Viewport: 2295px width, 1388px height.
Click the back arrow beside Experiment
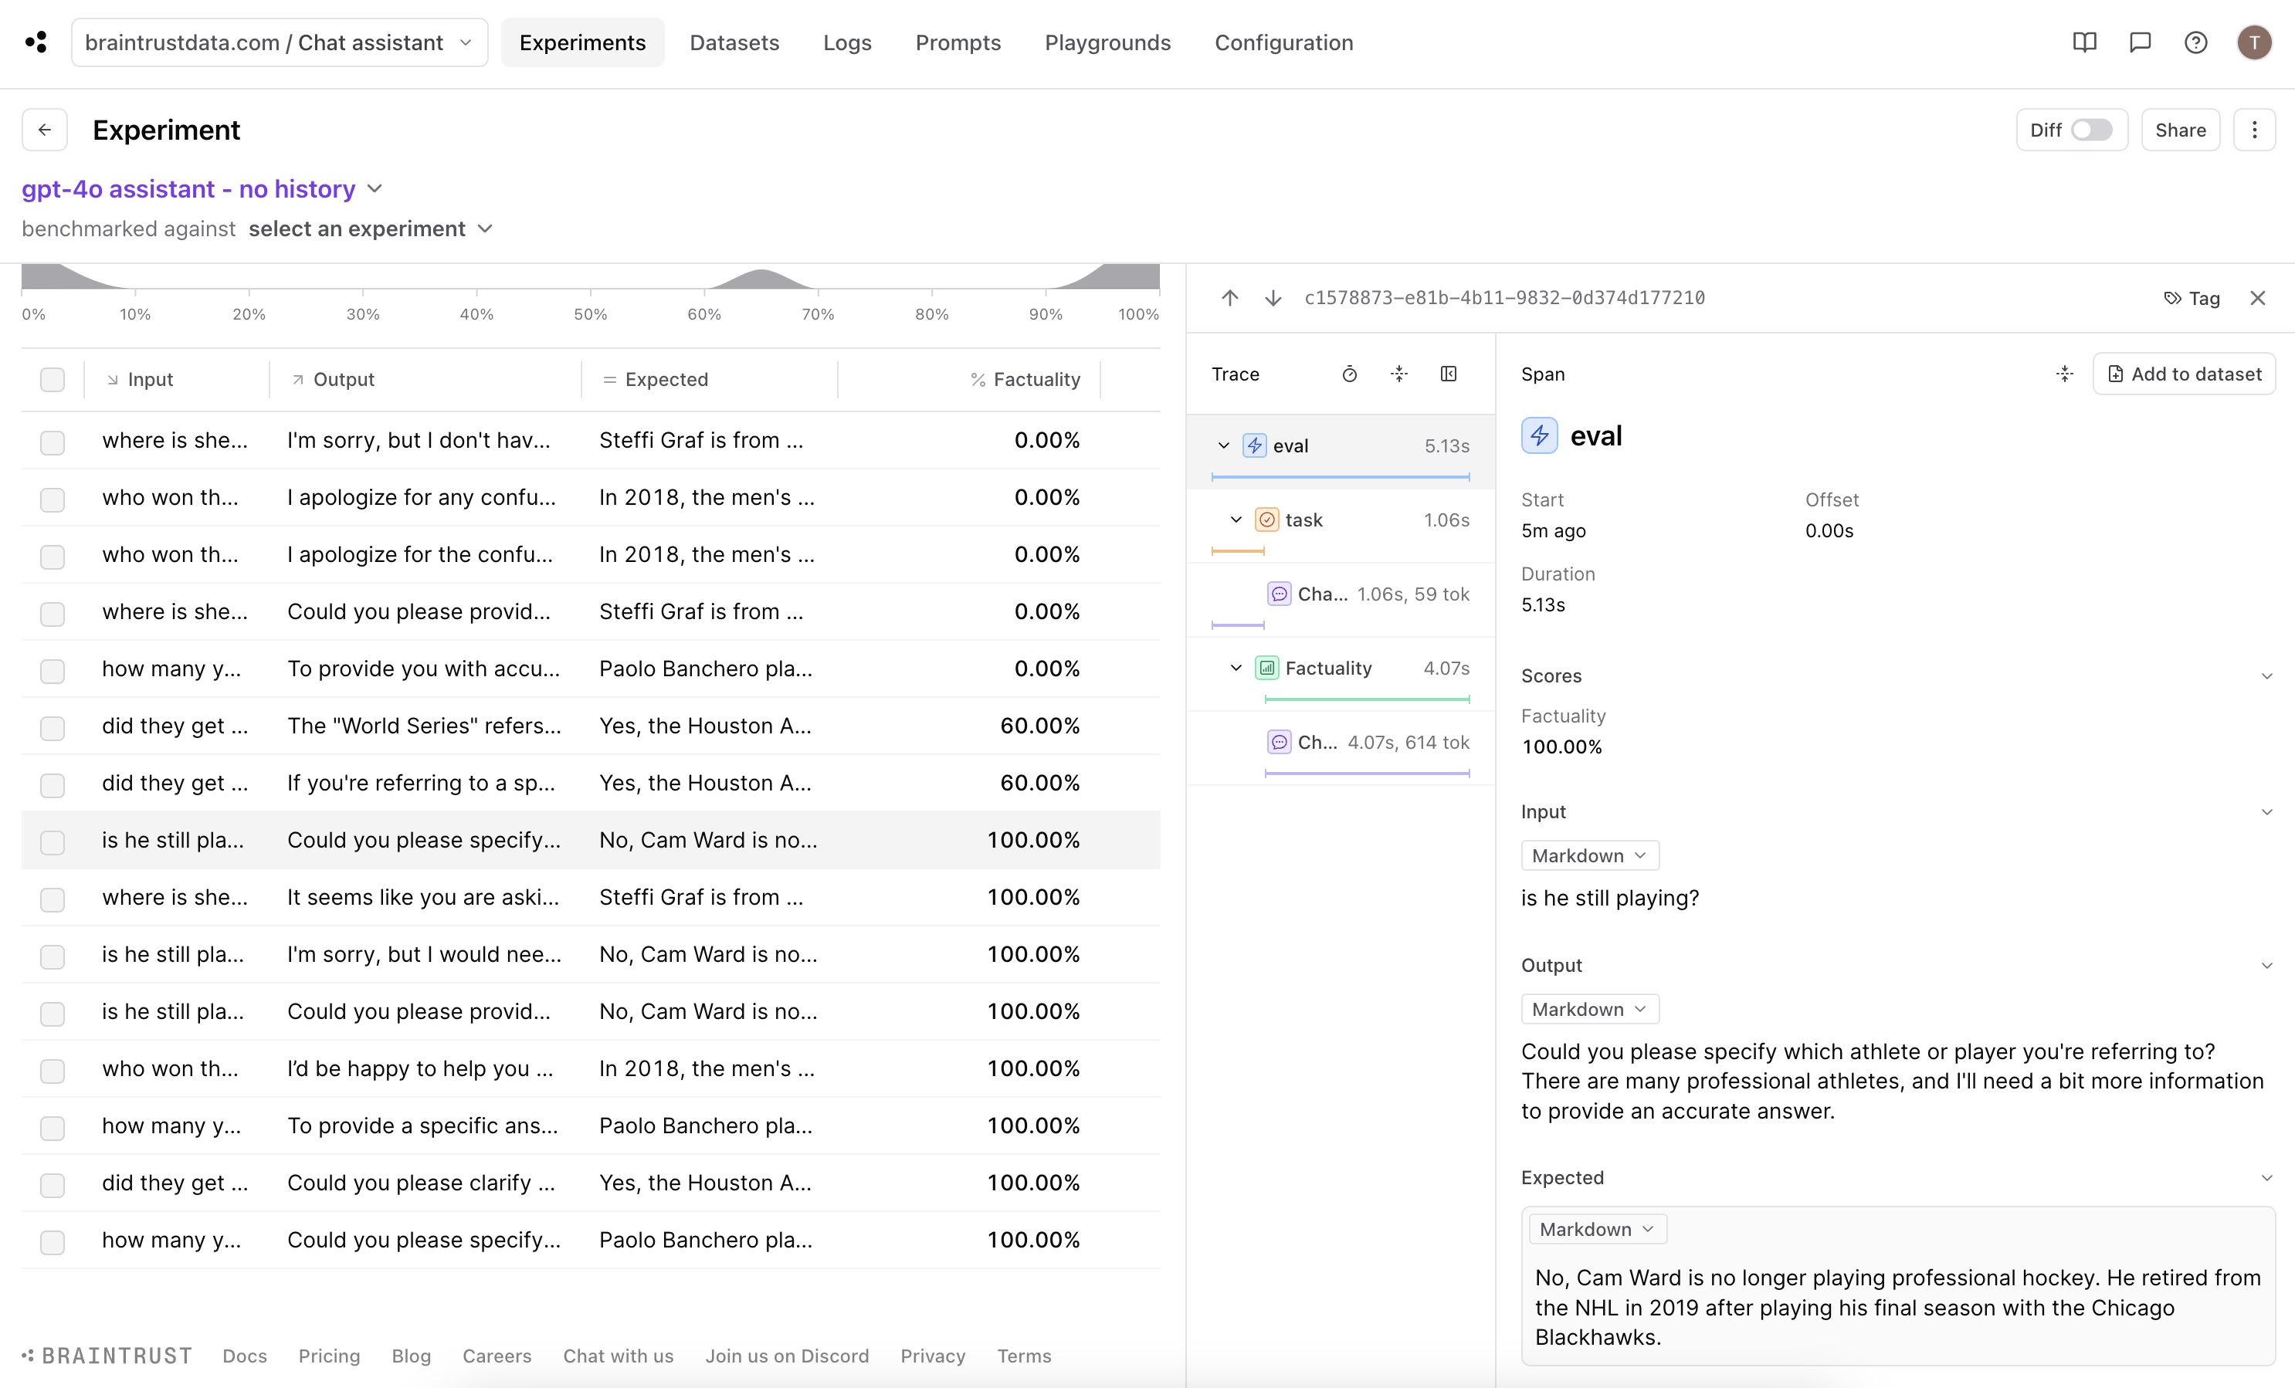click(x=45, y=130)
